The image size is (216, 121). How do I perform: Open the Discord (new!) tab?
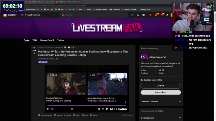(x=47, y=40)
